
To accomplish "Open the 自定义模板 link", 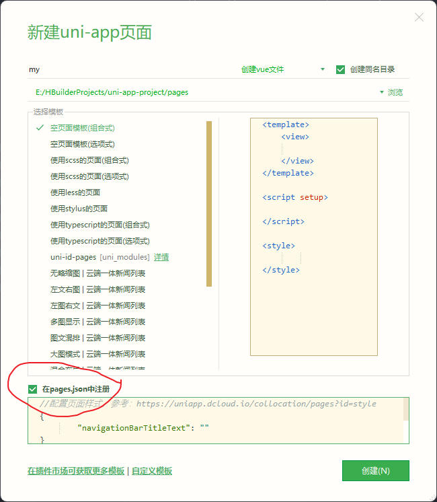I will [x=152, y=471].
